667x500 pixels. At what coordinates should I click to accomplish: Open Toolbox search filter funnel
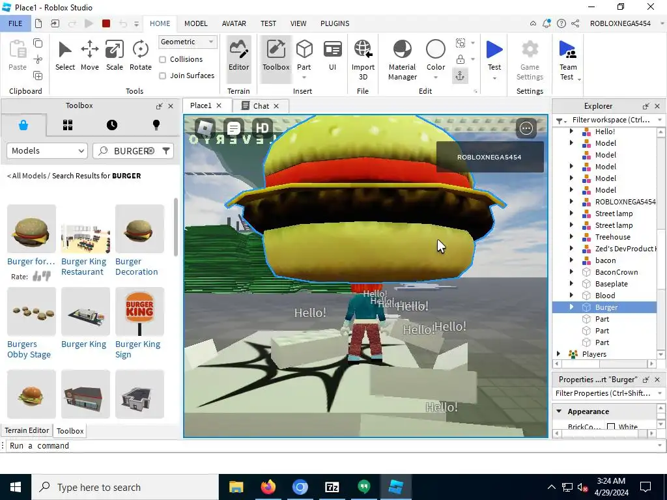pos(166,151)
